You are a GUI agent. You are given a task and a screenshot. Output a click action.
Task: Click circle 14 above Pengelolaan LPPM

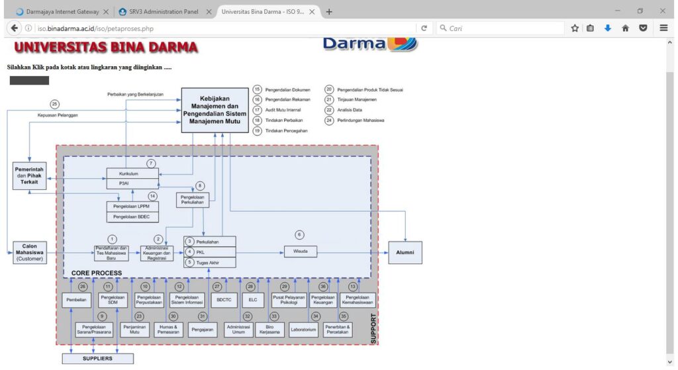(x=153, y=196)
